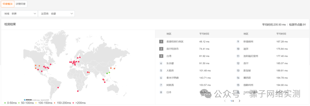Click rank 6 badge for 泰米尔纳德

(161, 78)
